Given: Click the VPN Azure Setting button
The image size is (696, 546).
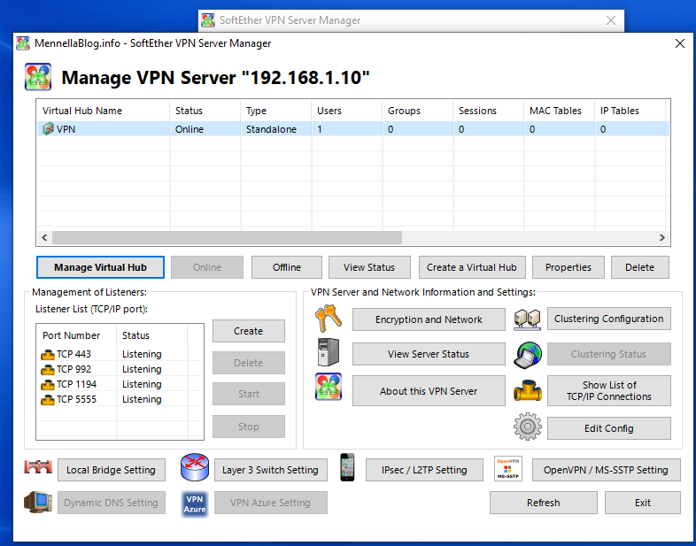Looking at the screenshot, I should [x=271, y=503].
